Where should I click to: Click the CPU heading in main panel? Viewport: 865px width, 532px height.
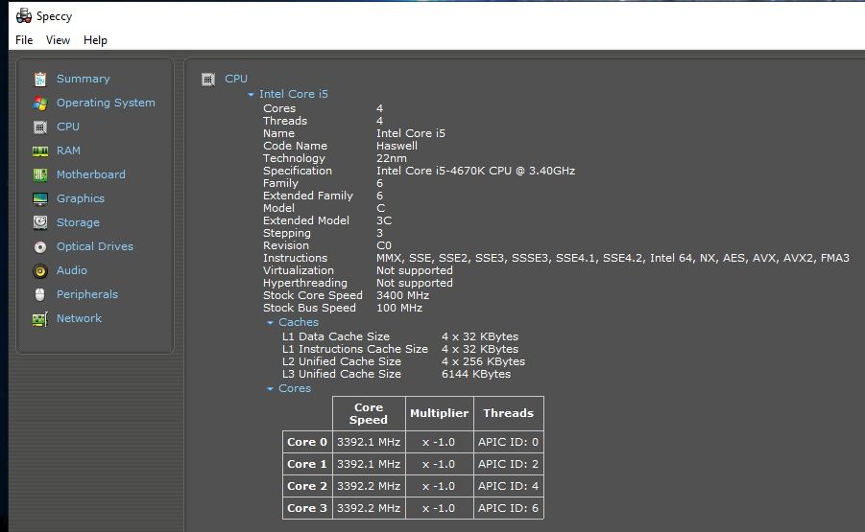tap(236, 79)
